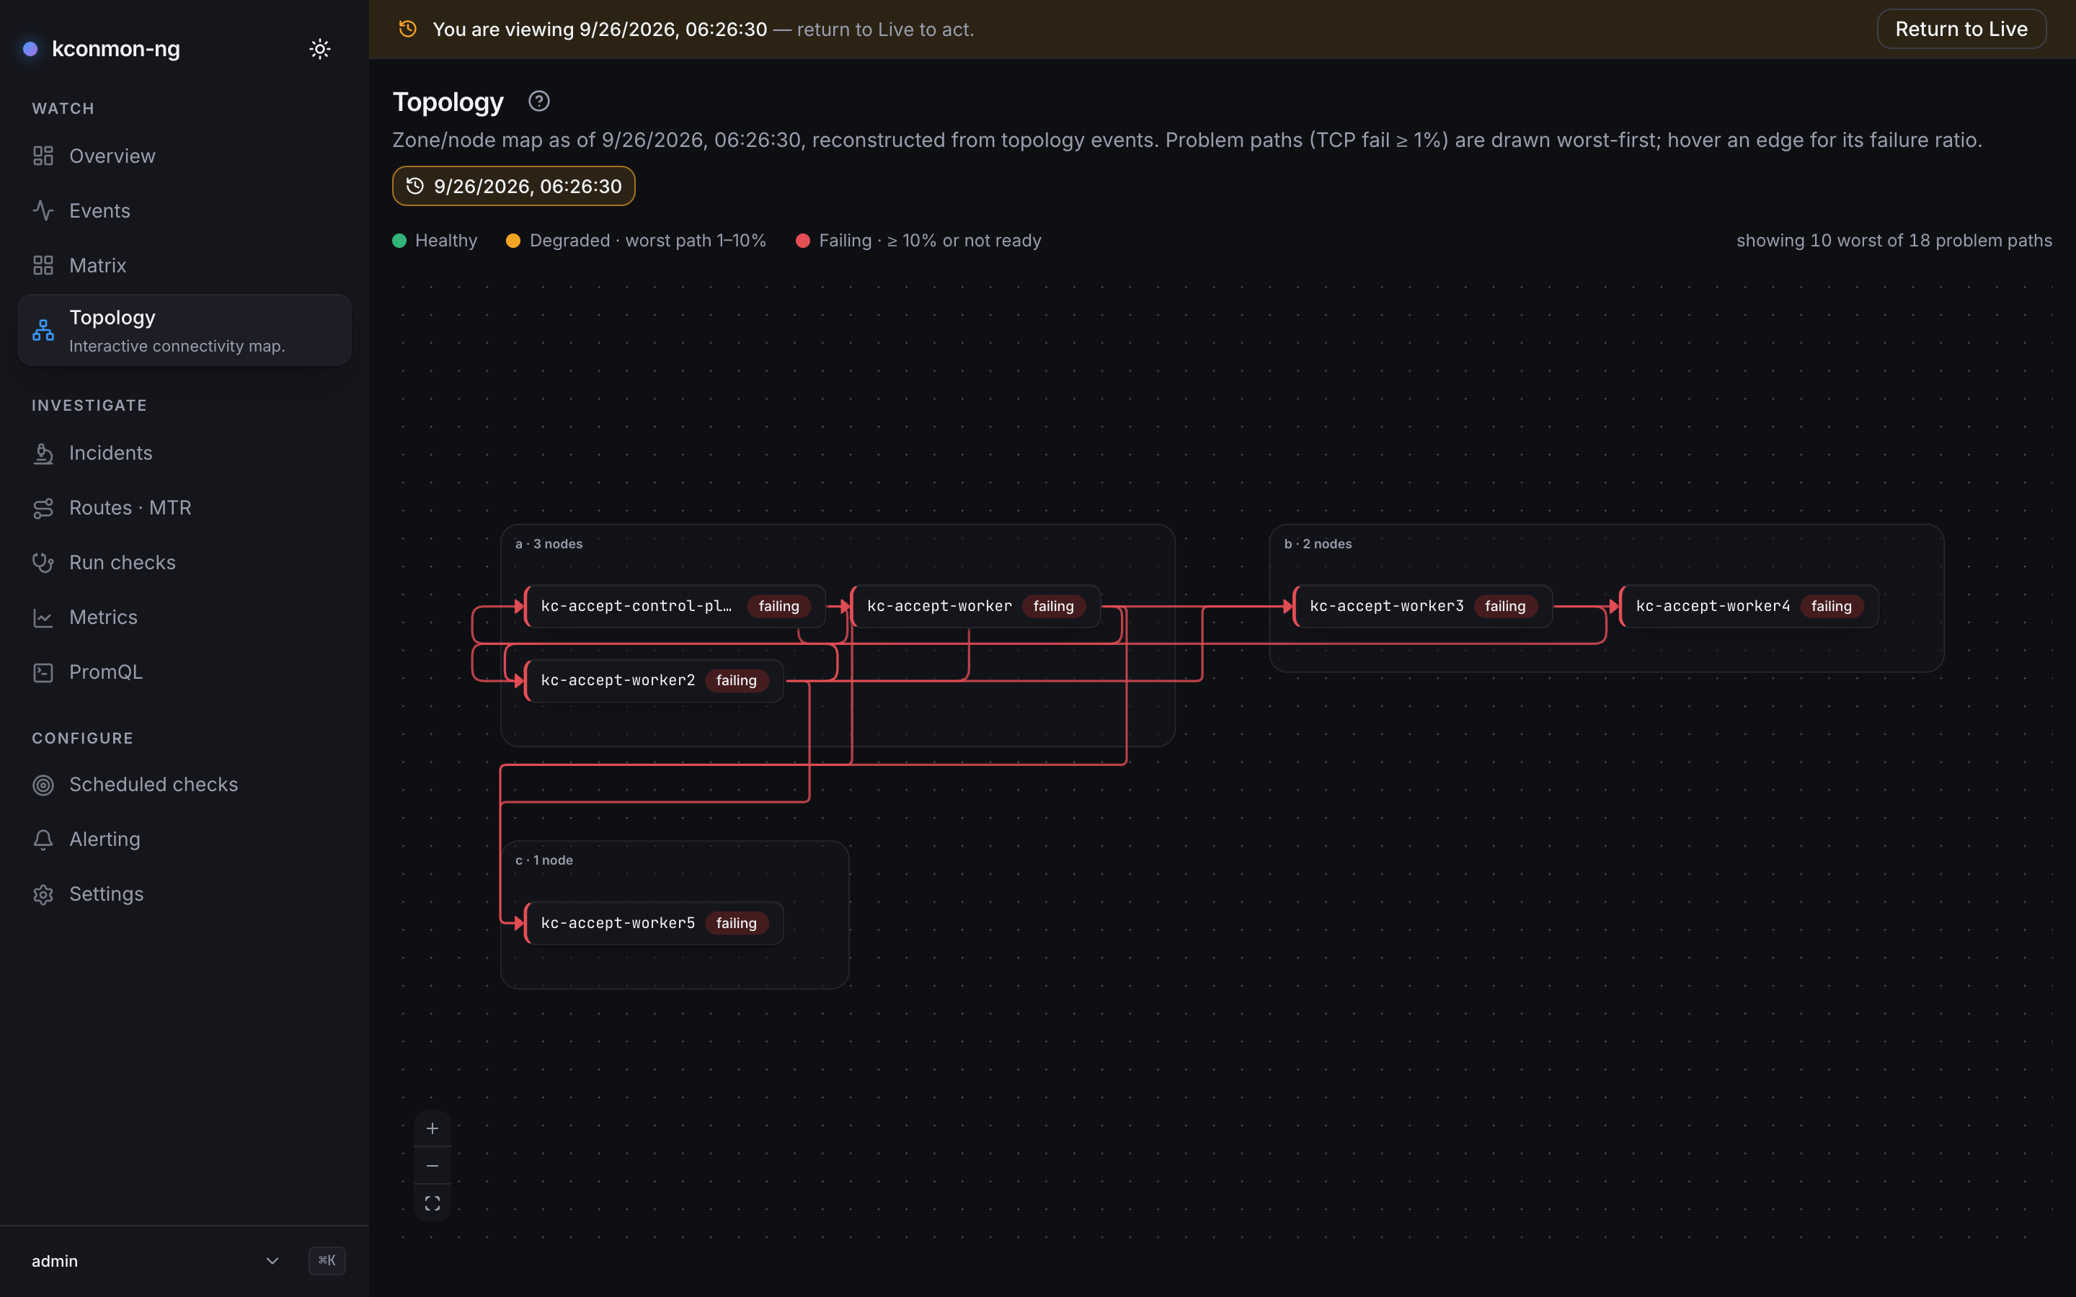Screen dimensions: 2076x1297
Task: Click the PromQL terminal icon
Action: pos(43,672)
